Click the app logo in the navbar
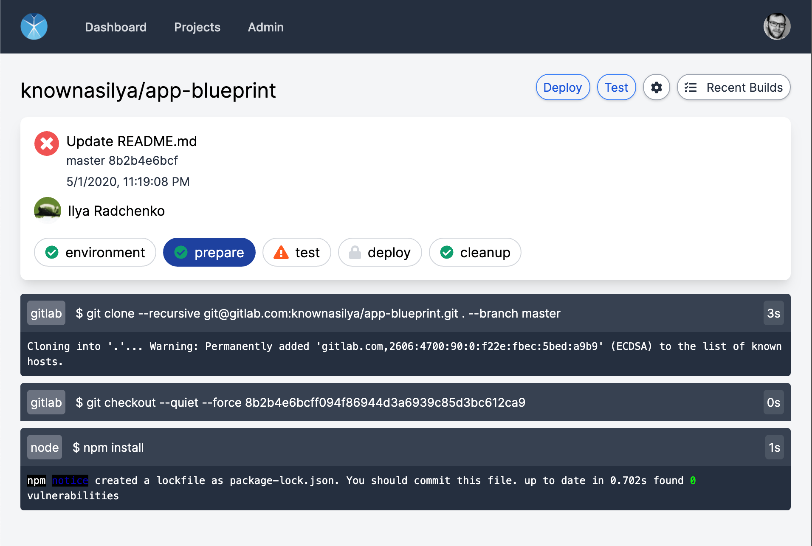The image size is (812, 546). [34, 27]
